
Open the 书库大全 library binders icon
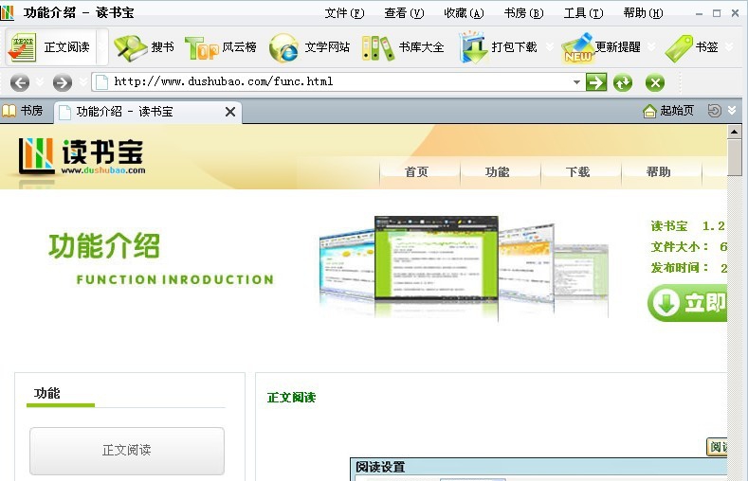(378, 48)
